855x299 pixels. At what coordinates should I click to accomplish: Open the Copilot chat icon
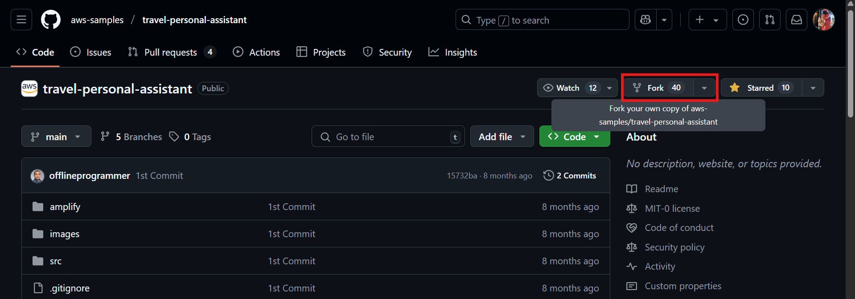(645, 20)
